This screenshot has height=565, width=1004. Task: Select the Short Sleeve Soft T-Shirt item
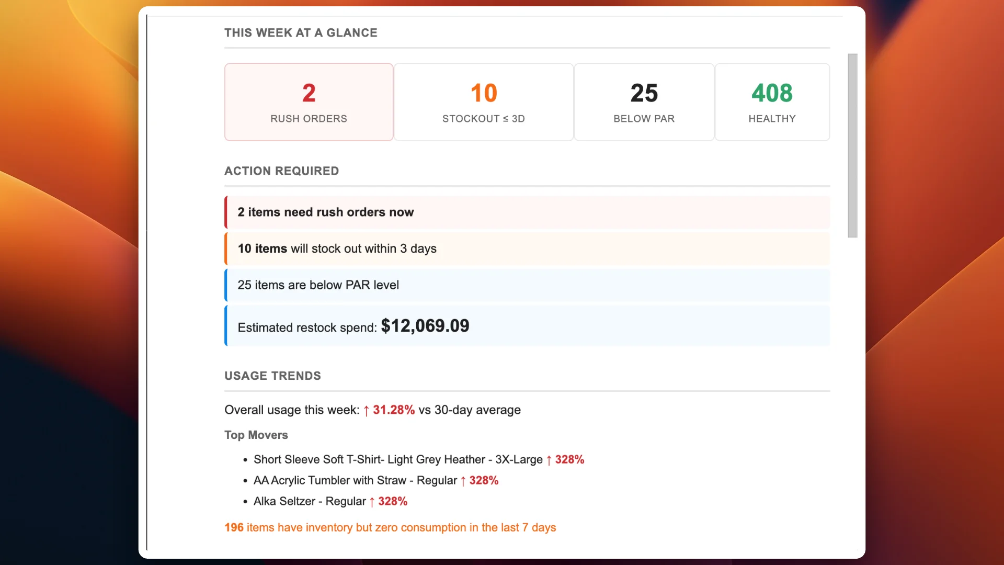coord(397,459)
